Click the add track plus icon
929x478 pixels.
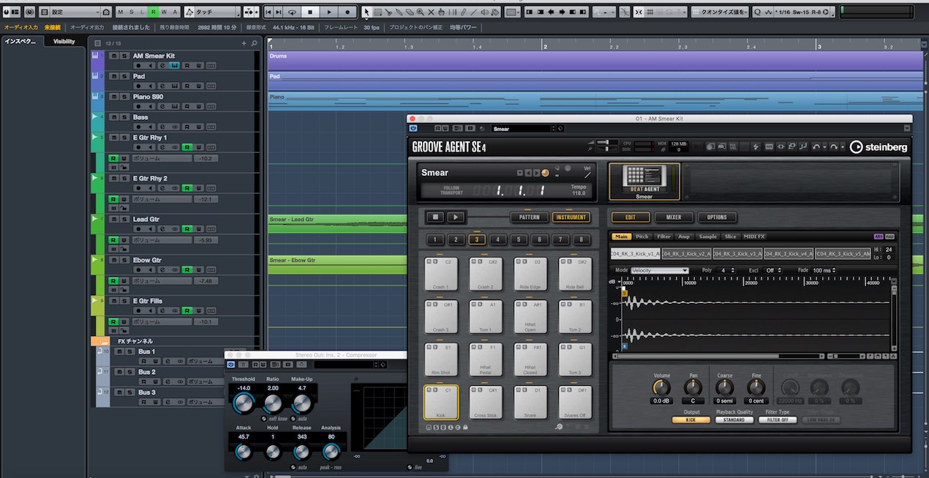pyautogui.click(x=244, y=43)
